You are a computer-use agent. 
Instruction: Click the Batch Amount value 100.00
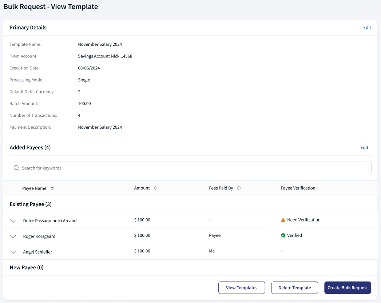pyautogui.click(x=84, y=103)
